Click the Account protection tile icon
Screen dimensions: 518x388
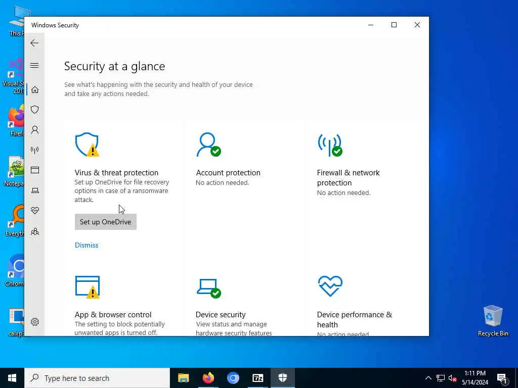pos(208,144)
